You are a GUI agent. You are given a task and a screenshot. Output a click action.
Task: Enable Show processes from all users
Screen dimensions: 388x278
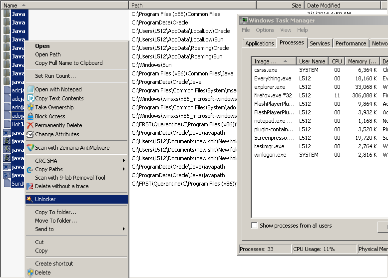(x=254, y=225)
